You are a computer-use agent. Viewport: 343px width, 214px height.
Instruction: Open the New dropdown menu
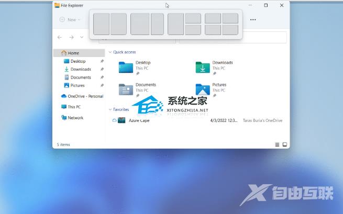click(x=70, y=20)
